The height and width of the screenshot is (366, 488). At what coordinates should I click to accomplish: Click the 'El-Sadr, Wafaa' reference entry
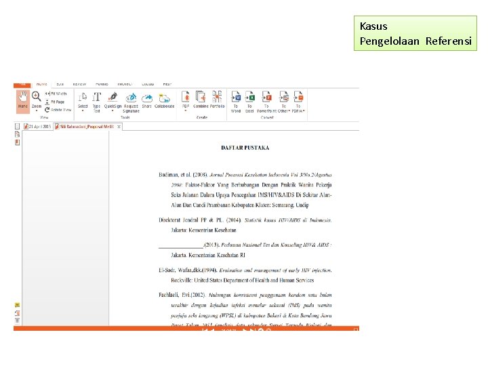[x=245, y=275]
